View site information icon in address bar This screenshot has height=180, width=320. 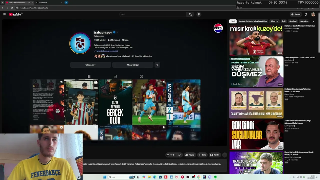17,8
